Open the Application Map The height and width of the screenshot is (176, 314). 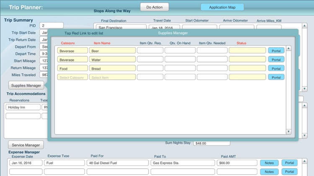222,7
